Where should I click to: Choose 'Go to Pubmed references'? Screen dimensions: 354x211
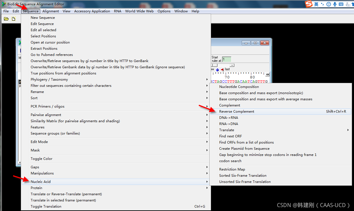tap(116, 55)
